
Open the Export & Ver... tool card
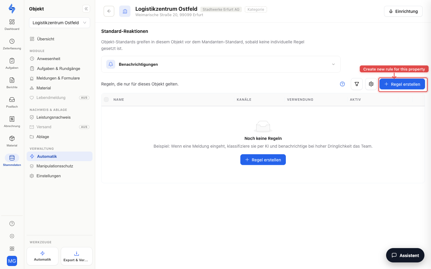(x=77, y=256)
